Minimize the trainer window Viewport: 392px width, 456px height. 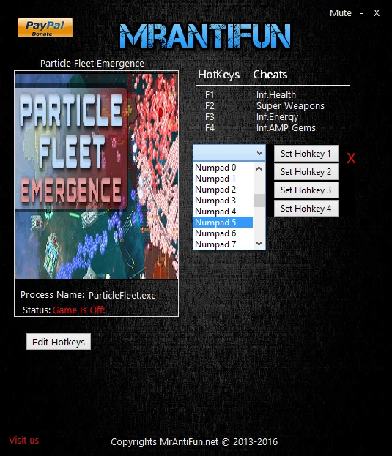pyautogui.click(x=361, y=13)
